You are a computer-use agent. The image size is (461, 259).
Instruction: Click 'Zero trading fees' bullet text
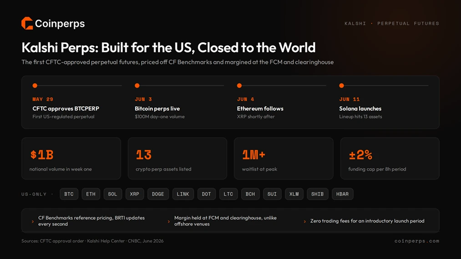(x=367, y=221)
